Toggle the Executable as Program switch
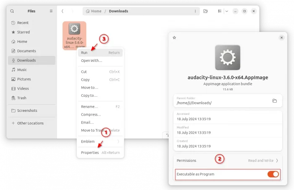The width and height of the screenshot is (294, 190). click(x=273, y=174)
